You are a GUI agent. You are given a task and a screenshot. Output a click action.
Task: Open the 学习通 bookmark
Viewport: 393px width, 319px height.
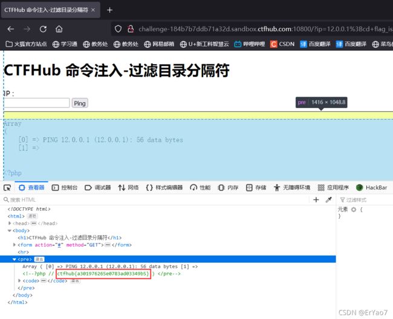click(x=65, y=44)
